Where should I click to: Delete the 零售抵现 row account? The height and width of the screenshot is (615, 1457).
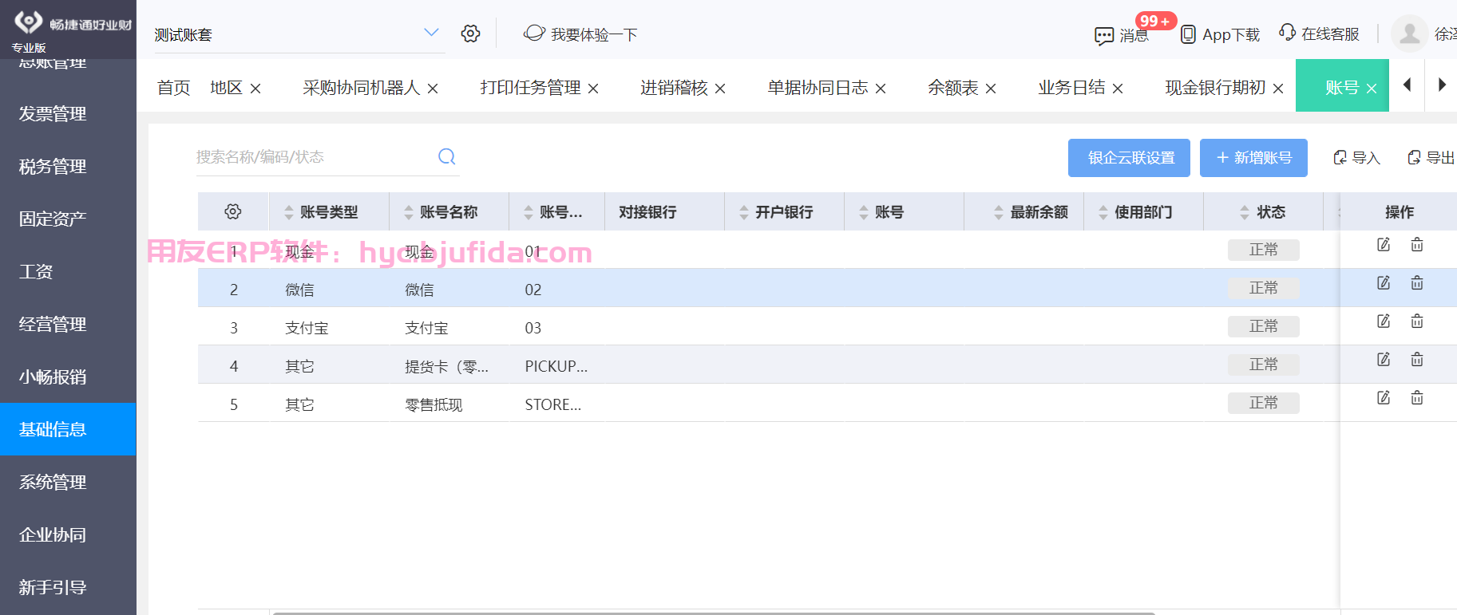(1417, 398)
